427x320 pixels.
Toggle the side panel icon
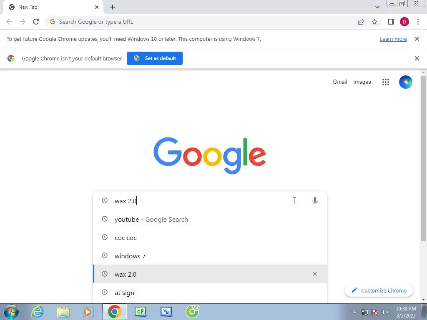click(391, 22)
